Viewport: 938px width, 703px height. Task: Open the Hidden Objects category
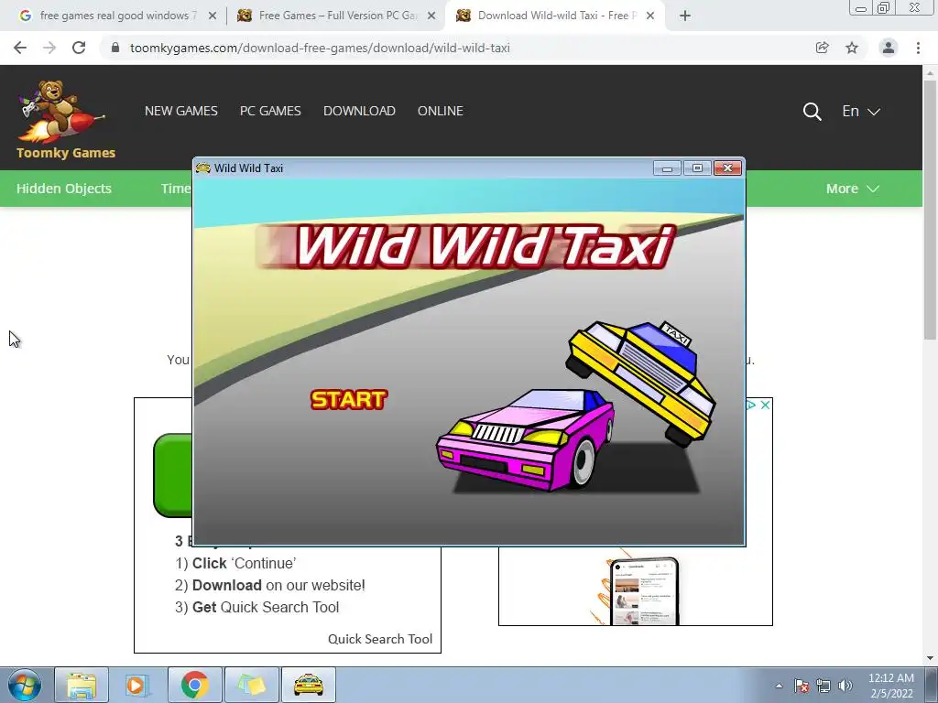[x=64, y=189]
